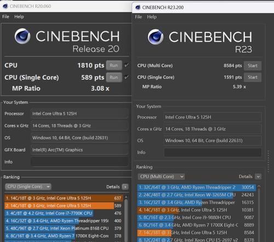Click the R20 CPU score '1810 pts'
This screenshot has width=274, height=242.
coord(91,65)
